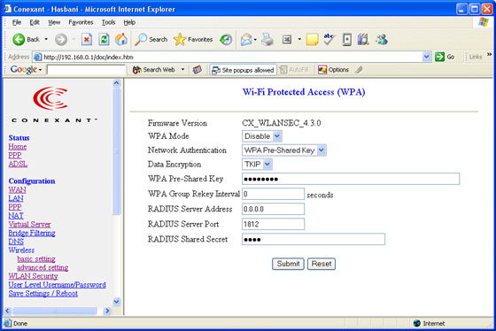Open the Edit icon dropdown arrow
Viewport: 496px width, 331px height.
(x=299, y=40)
